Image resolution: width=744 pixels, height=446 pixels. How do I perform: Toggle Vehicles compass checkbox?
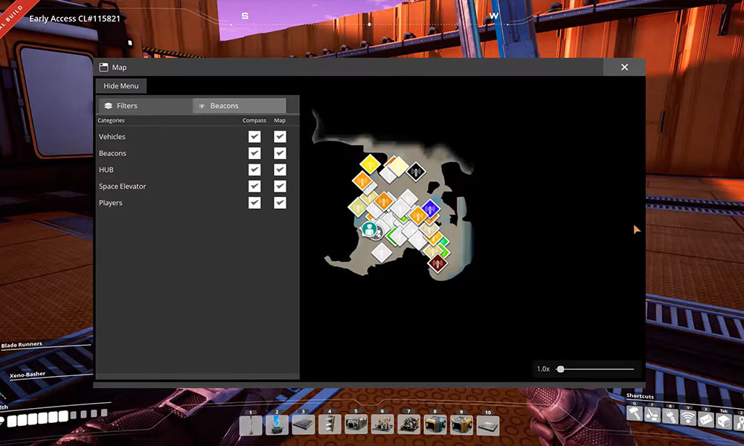pyautogui.click(x=254, y=137)
